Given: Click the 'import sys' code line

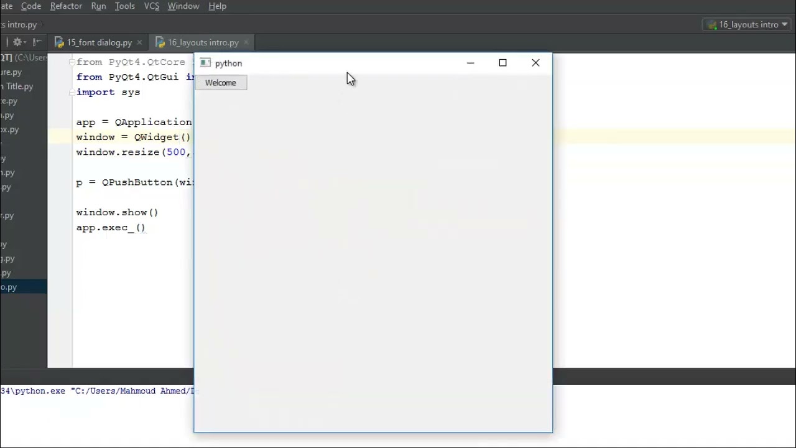Looking at the screenshot, I should 108,92.
